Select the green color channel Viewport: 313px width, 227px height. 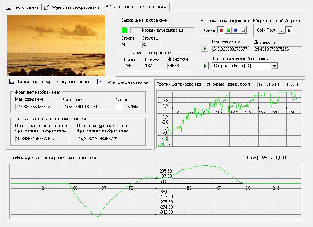(228, 30)
